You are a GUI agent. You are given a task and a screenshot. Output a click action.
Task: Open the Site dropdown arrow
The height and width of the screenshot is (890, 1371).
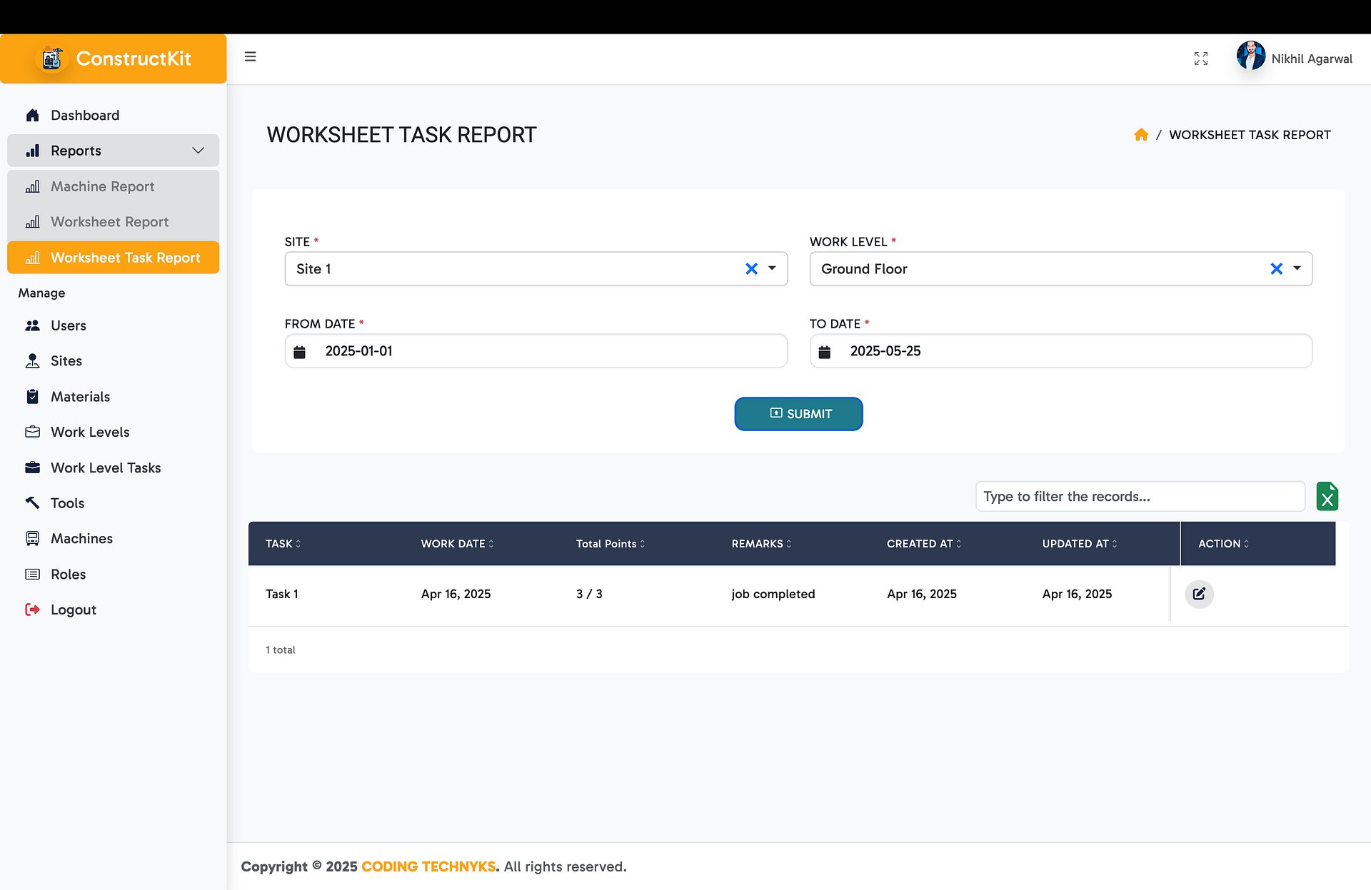coord(772,268)
